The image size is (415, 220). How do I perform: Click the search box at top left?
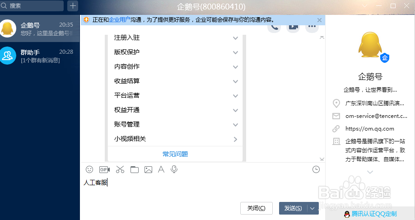(x=32, y=6)
